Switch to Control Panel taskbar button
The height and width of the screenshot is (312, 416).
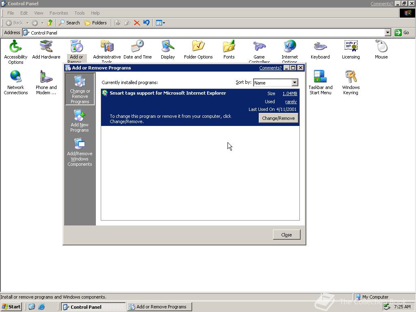tap(93, 307)
